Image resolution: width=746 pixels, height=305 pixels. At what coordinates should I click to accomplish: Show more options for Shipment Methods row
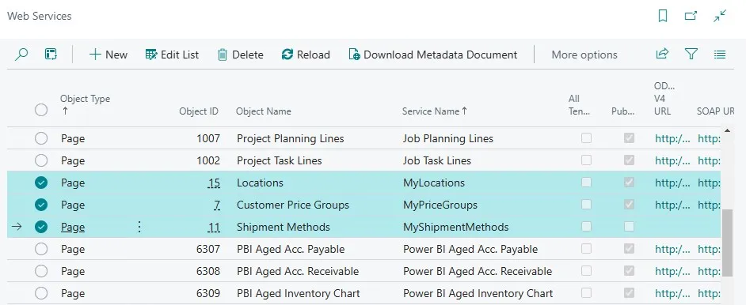click(x=139, y=227)
